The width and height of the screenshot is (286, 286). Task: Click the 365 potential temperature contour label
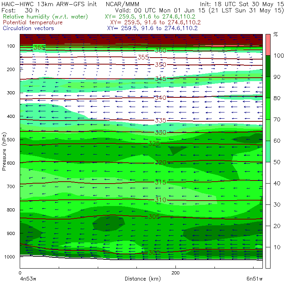39,48
